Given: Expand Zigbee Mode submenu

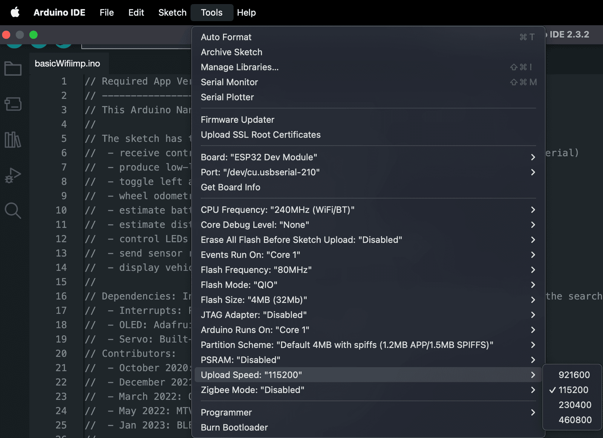Looking at the screenshot, I should (x=368, y=390).
